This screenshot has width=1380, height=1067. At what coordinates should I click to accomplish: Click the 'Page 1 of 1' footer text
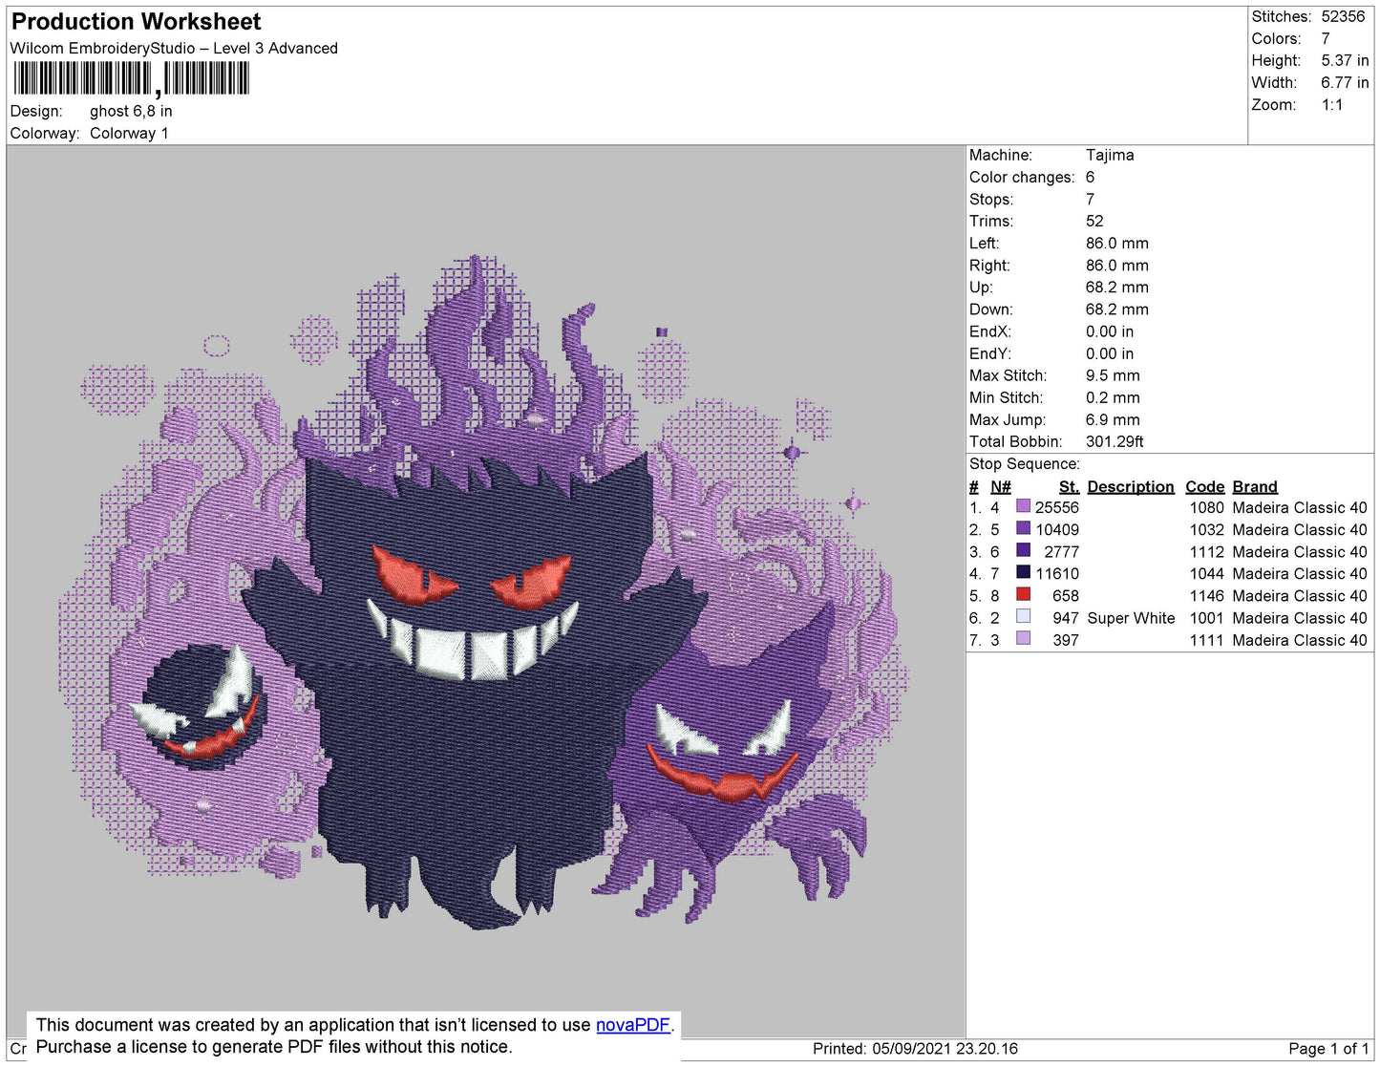(1328, 1048)
